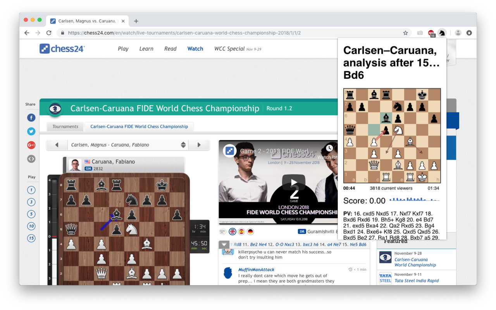The height and width of the screenshot is (310, 496).
Task: Open the Adblock extension icon showing 16
Action: click(431, 33)
